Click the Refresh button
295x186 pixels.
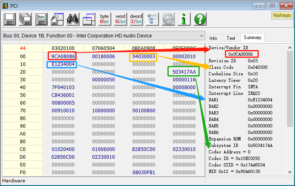click(x=282, y=15)
